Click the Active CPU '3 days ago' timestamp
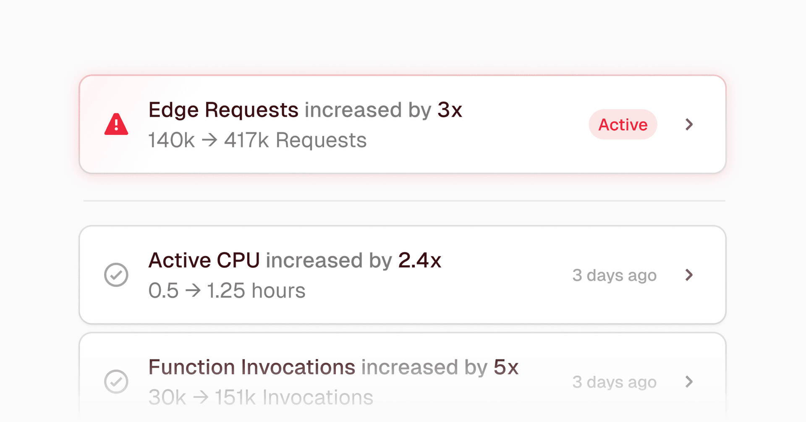This screenshot has height=422, width=806. tap(614, 275)
